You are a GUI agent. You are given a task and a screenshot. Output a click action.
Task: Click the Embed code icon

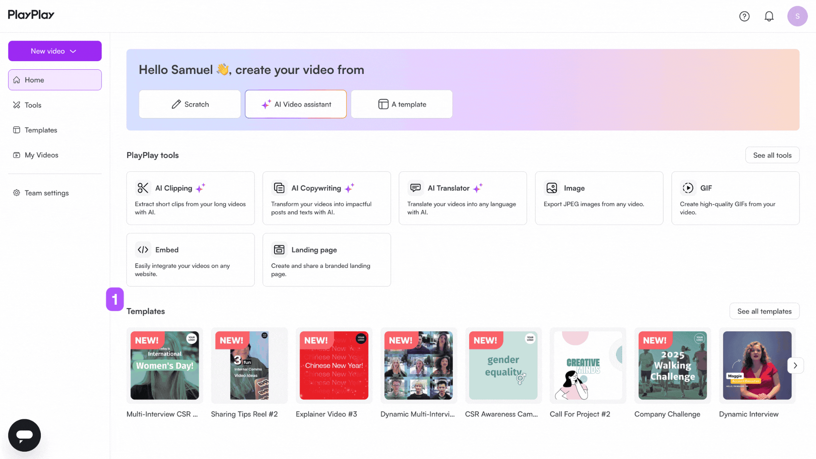coord(143,249)
